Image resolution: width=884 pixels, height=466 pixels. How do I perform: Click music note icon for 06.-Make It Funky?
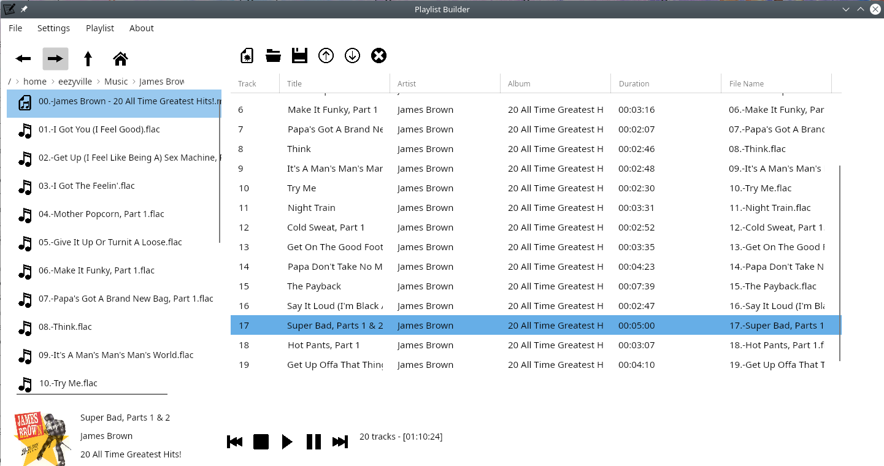(x=25, y=271)
